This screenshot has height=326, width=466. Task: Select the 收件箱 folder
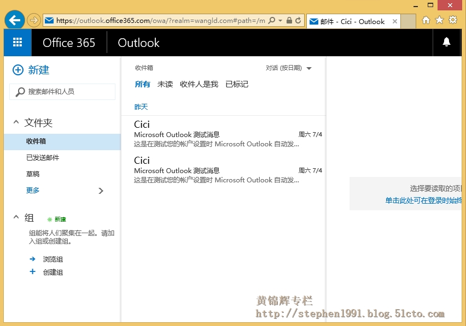click(x=62, y=141)
